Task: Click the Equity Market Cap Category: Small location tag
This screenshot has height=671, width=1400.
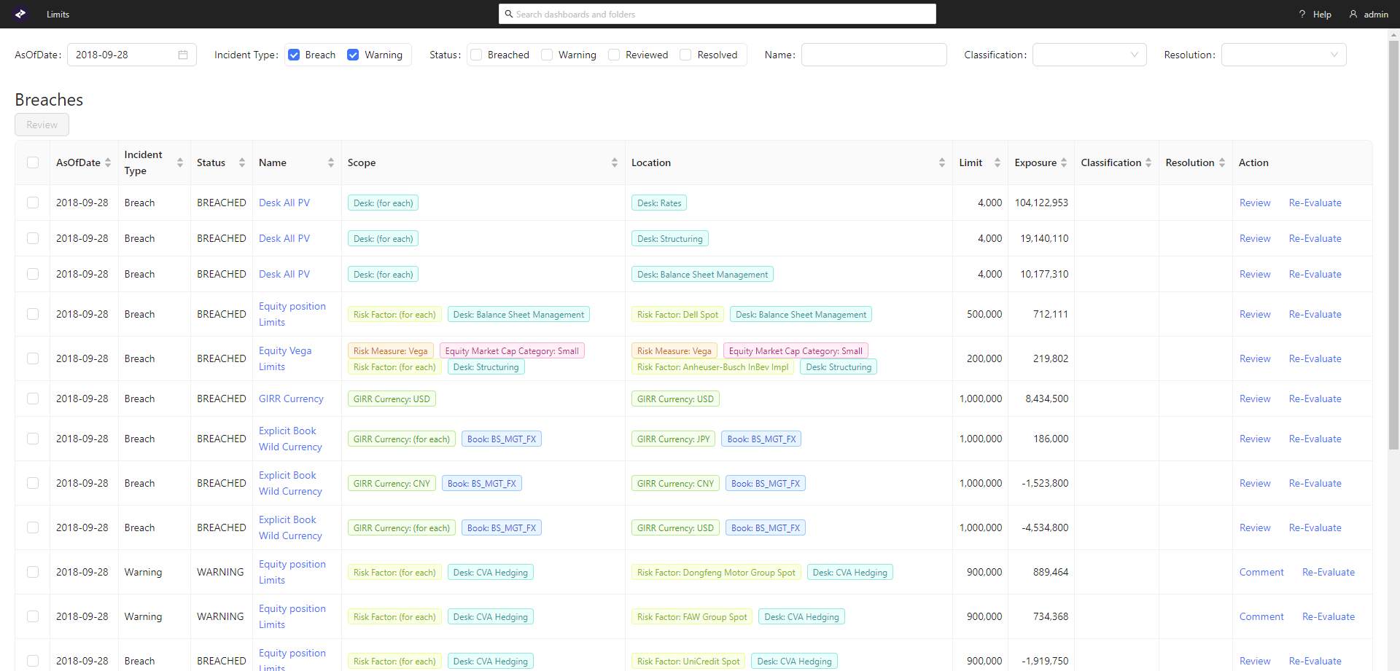Action: (x=796, y=350)
